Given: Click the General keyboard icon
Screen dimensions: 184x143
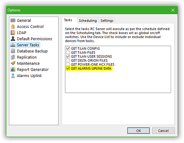Looking at the screenshot, I should tap(13, 20).
